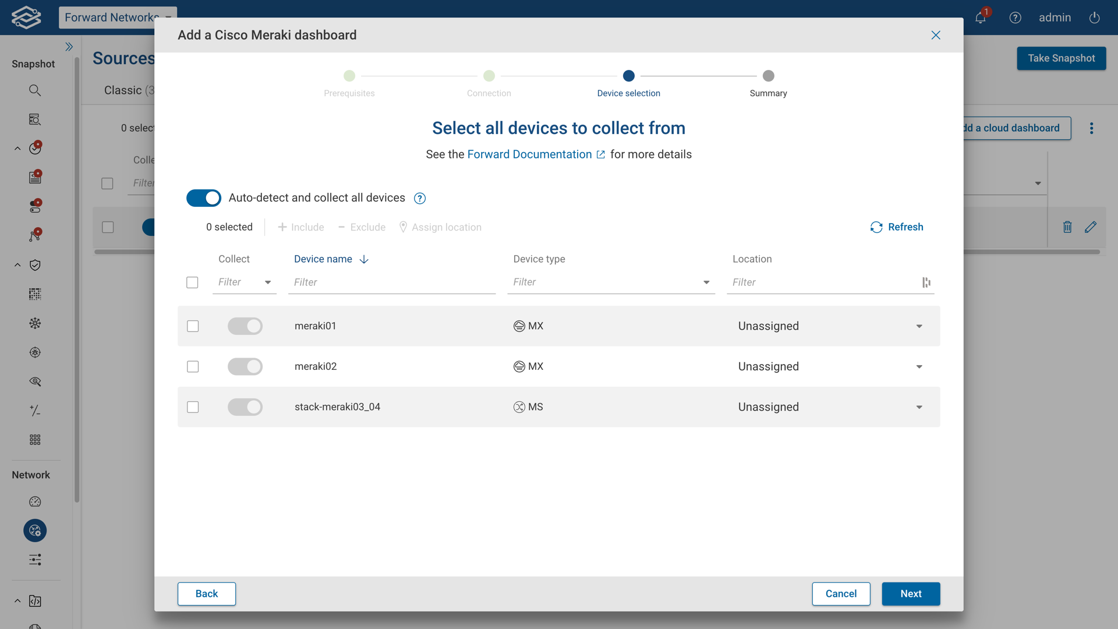
Task: Disable Auto-detect and collect all devices
Action: 203,198
